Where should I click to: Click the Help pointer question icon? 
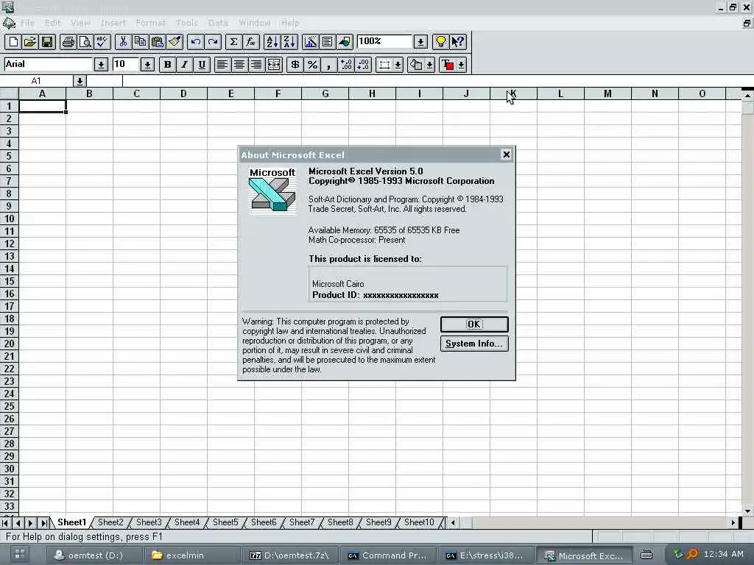(458, 42)
